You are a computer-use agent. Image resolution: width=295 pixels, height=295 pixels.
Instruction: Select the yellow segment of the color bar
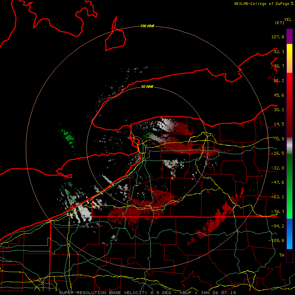(x=289, y=58)
